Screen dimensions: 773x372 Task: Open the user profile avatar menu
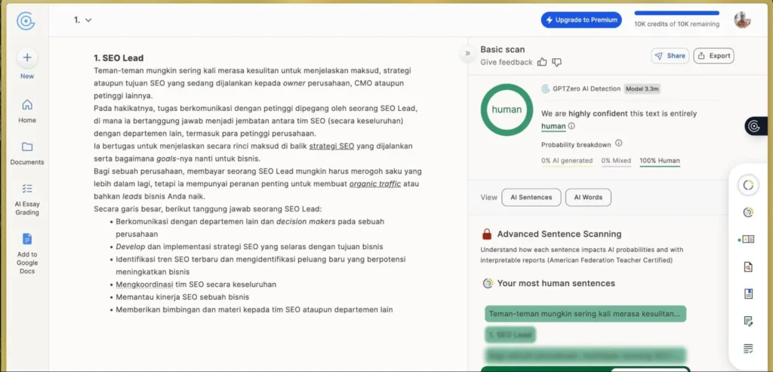(x=743, y=20)
